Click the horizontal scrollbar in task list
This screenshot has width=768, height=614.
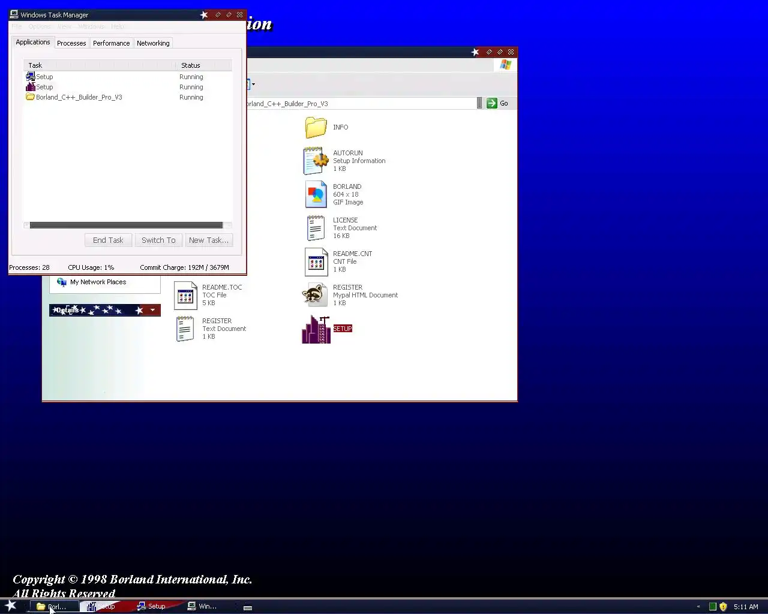[x=126, y=225]
